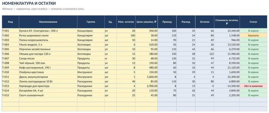Select the Стоимость остатка column header
Screen dimensions: 269x113
coord(227,22)
